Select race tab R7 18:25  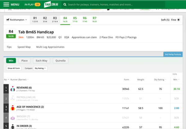95,20
